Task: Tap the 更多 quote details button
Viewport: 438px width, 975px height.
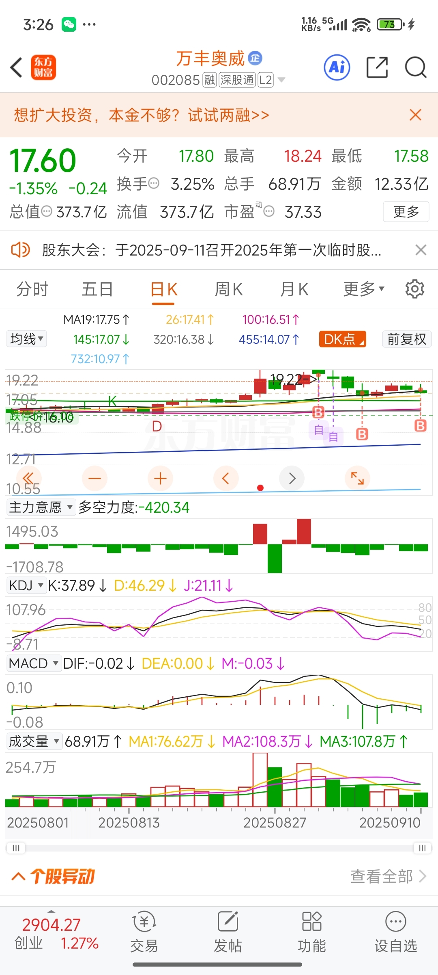Action: pyautogui.click(x=406, y=212)
